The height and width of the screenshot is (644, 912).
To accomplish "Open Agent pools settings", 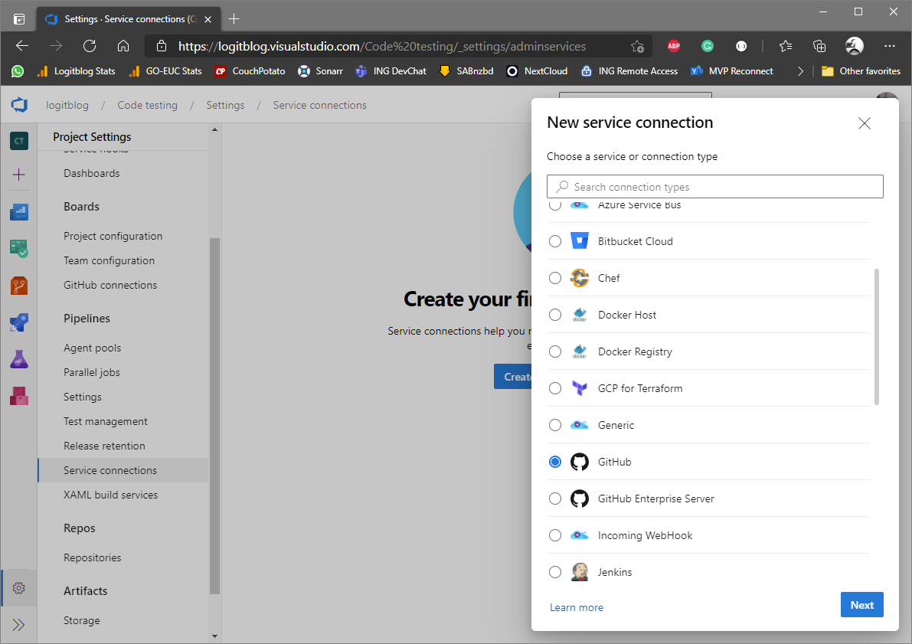I will (x=93, y=348).
